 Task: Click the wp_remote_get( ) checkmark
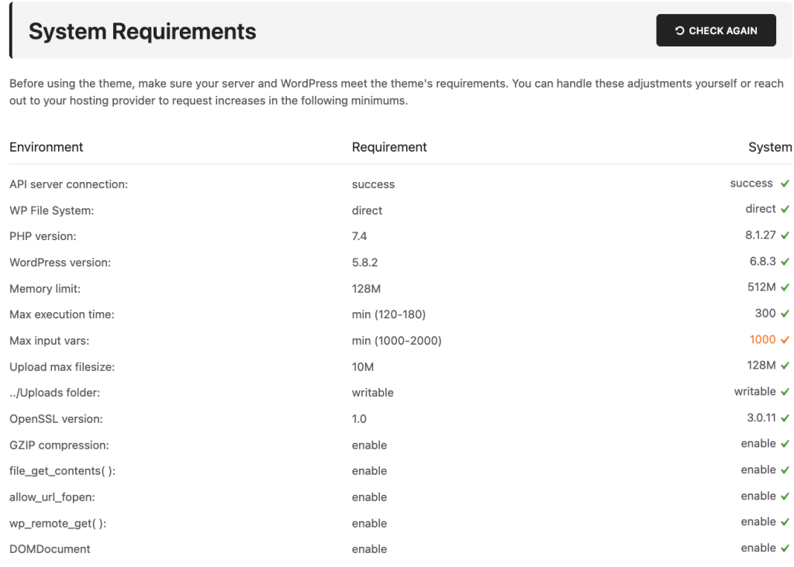[785, 522]
